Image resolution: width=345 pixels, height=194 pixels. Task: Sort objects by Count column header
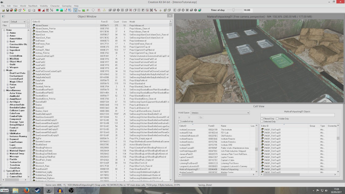pyautogui.click(x=116, y=22)
